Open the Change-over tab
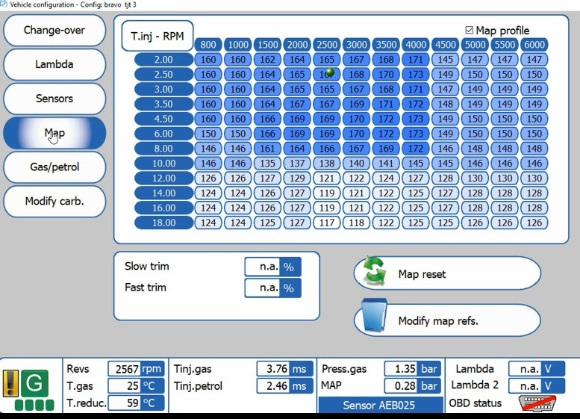 54,30
